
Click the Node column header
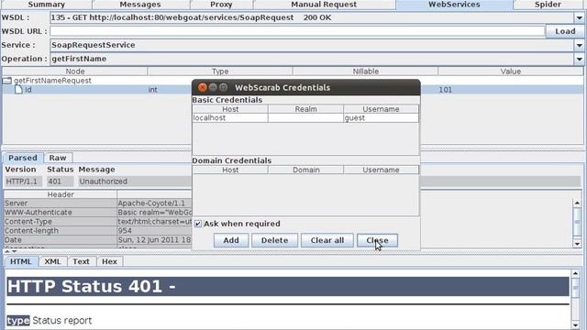pyautogui.click(x=75, y=71)
